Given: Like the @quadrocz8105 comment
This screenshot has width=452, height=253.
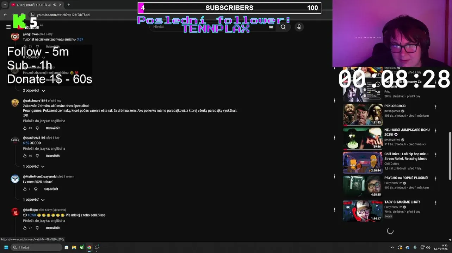Looking at the screenshot, I should [x=25, y=156].
